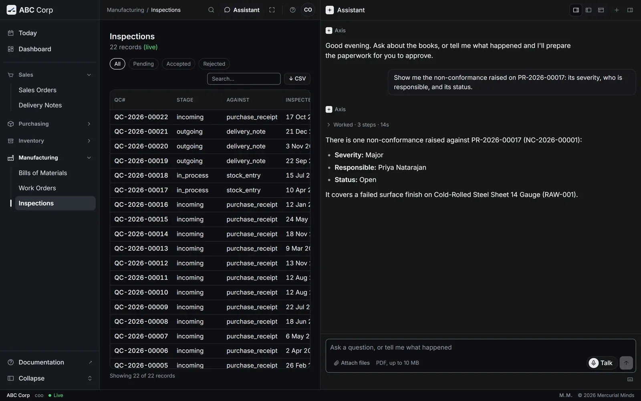The image size is (641, 401).
Task: Select the Rejected filter pill
Action: [x=214, y=64]
